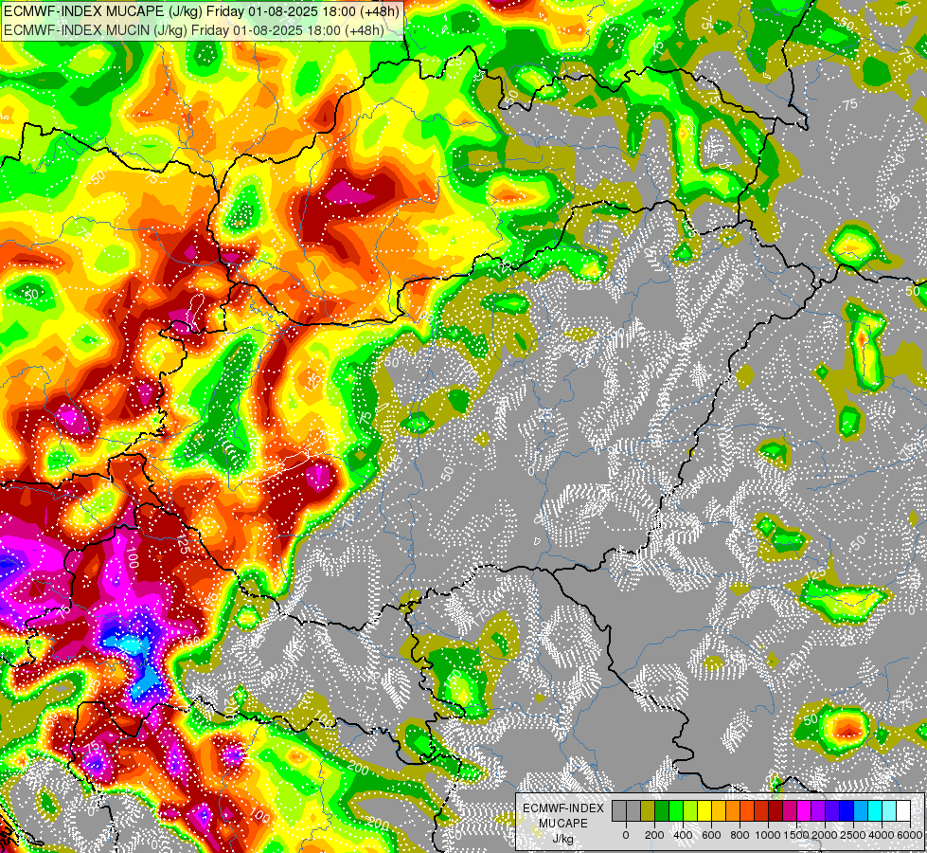Viewport: 927px width, 853px height.
Task: Click the 400 value on legend scale
Action: (683, 835)
